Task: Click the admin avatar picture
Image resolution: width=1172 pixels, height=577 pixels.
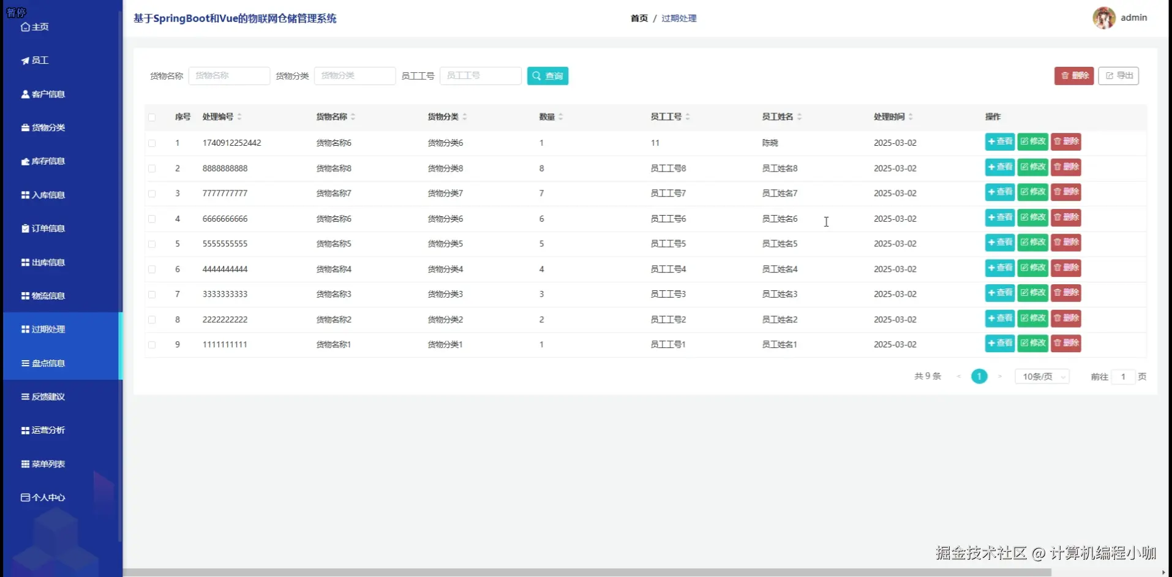Action: [x=1104, y=18]
